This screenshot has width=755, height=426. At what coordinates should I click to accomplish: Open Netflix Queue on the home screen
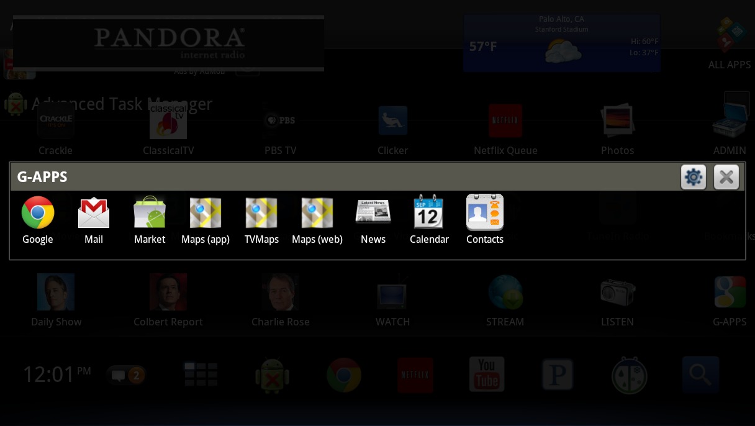point(505,130)
